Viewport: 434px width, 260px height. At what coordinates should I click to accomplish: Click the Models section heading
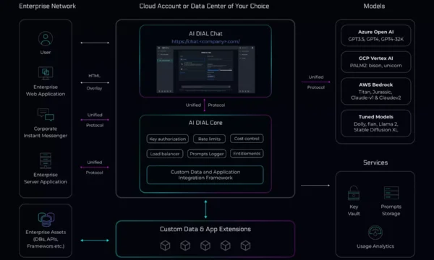pos(374,6)
